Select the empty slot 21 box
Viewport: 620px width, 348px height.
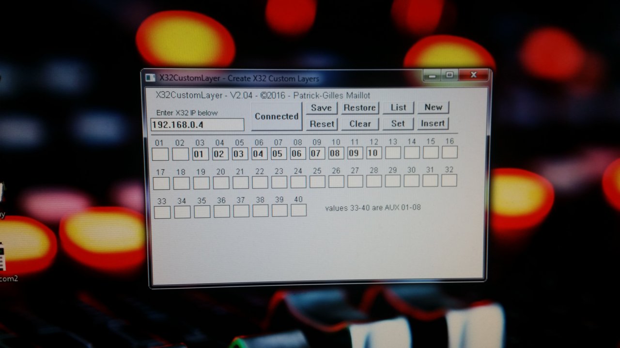pyautogui.click(x=240, y=182)
